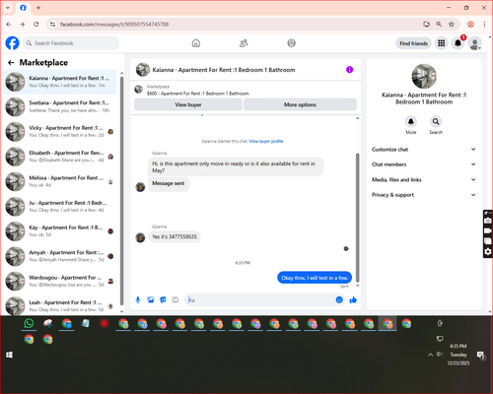Open the Facebook logo home link
The image size is (493, 394).
tap(13, 43)
